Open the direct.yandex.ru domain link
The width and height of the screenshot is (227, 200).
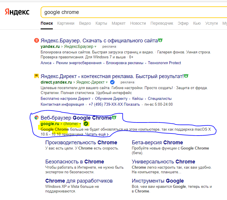click(56, 82)
